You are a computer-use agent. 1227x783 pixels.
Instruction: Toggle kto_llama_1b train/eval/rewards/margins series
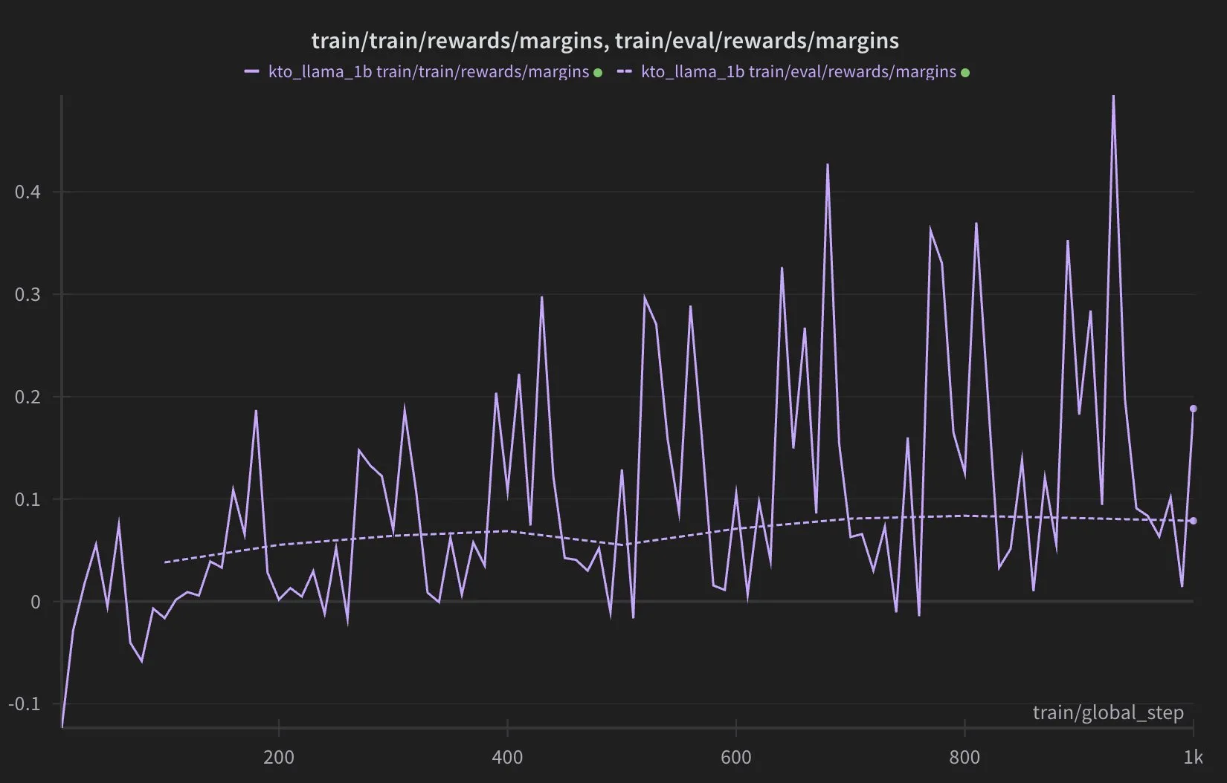tap(799, 72)
